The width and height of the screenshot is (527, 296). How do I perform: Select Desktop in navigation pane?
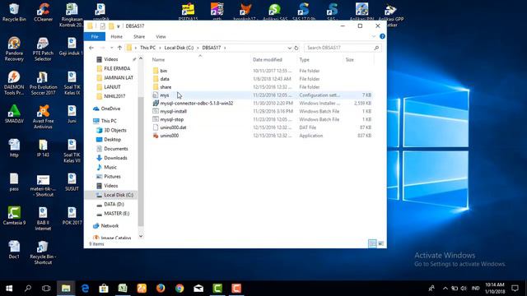tap(109, 139)
